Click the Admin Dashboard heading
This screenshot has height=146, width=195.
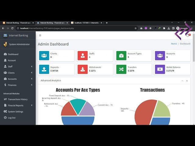click(x=53, y=44)
